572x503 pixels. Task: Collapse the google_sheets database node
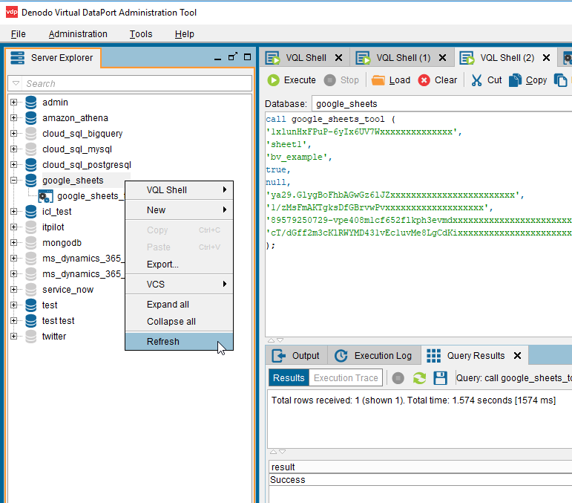coord(14,180)
